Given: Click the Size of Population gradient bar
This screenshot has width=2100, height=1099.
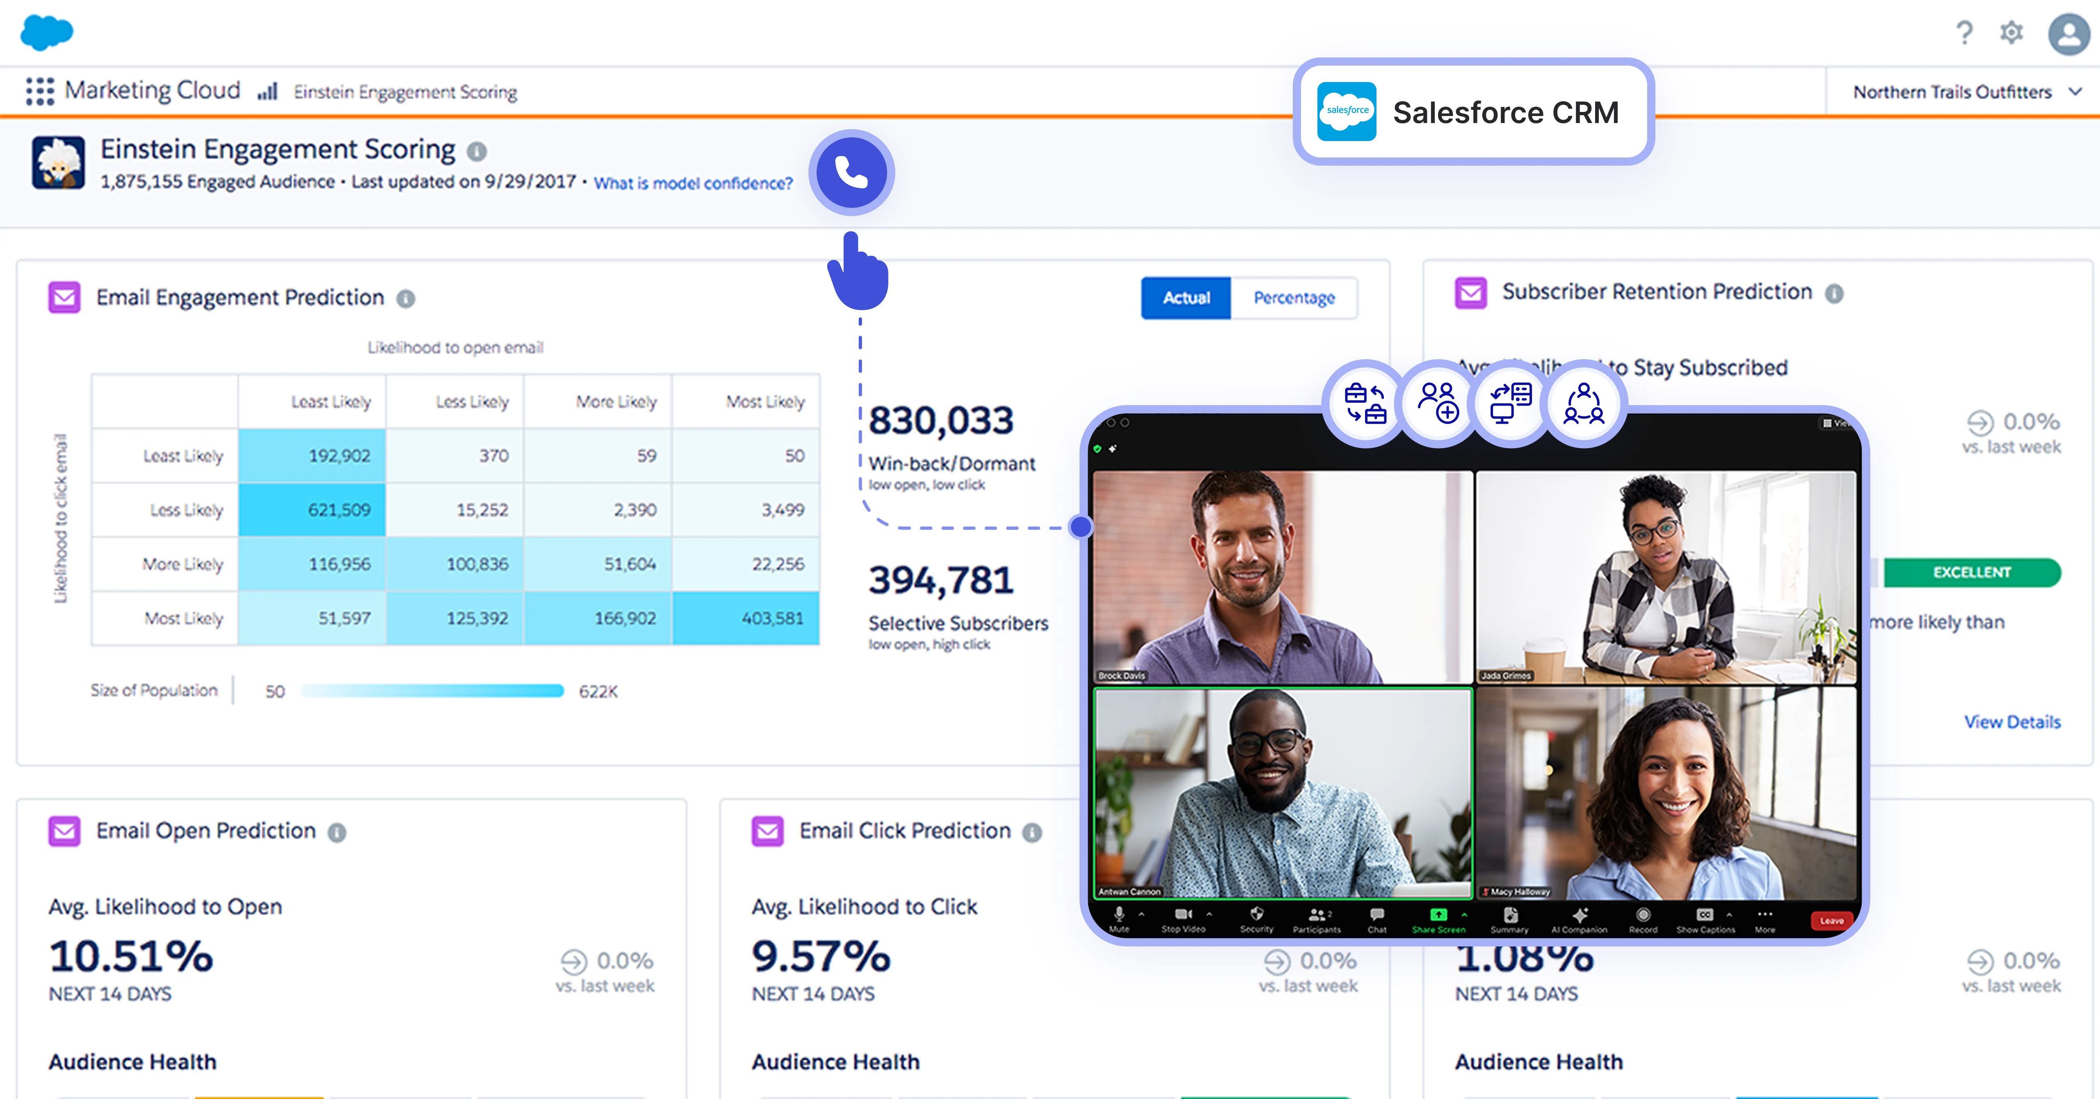Looking at the screenshot, I should tap(432, 691).
